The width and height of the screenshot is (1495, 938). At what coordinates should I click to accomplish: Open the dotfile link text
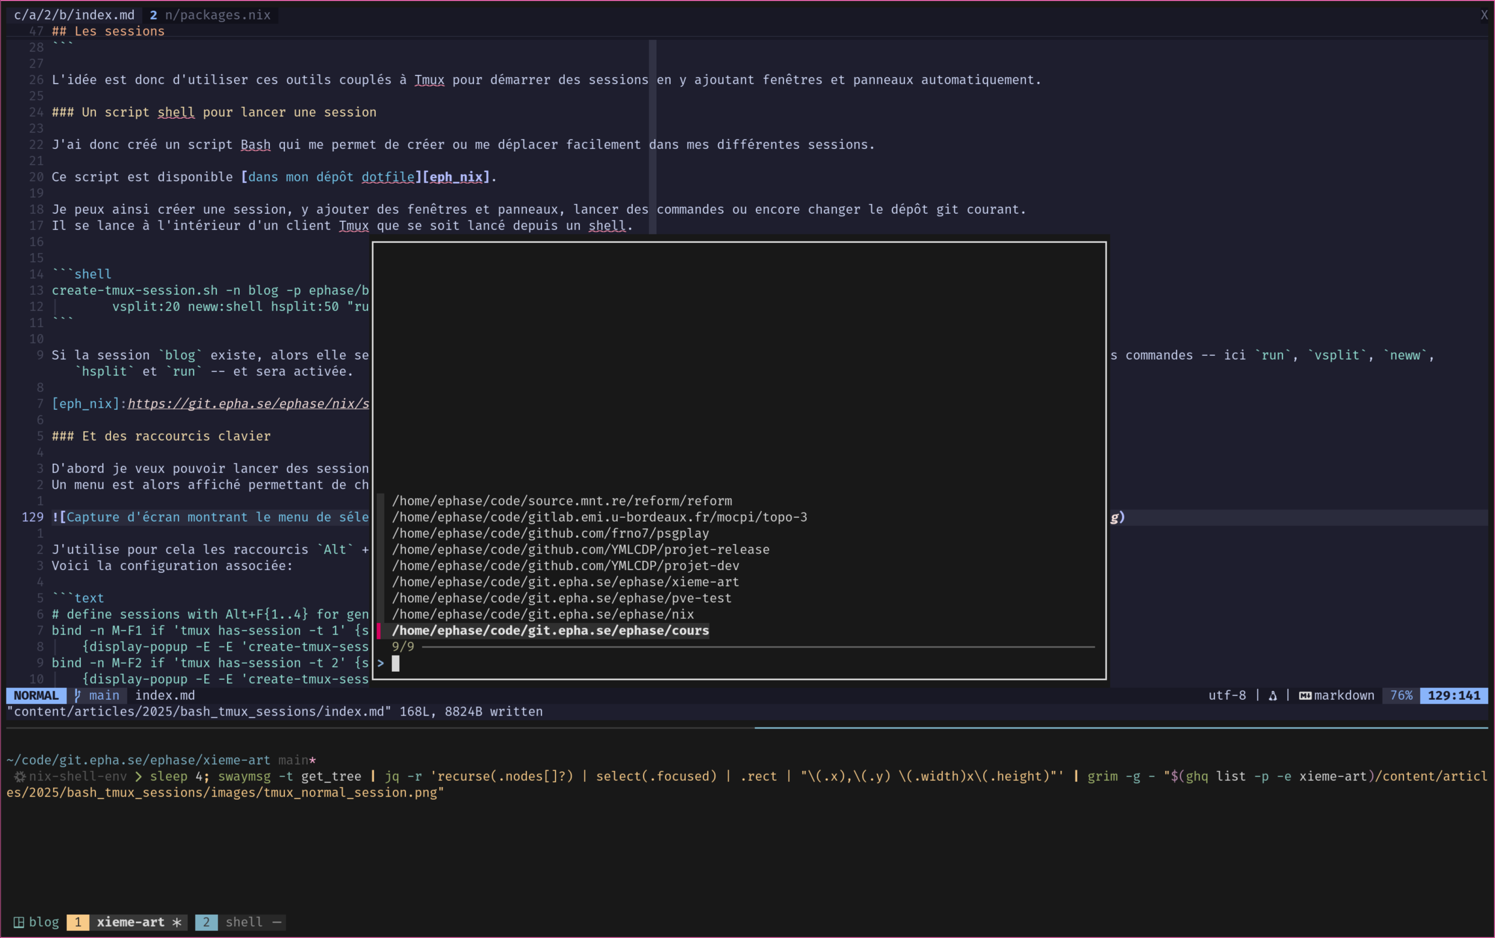tap(388, 177)
